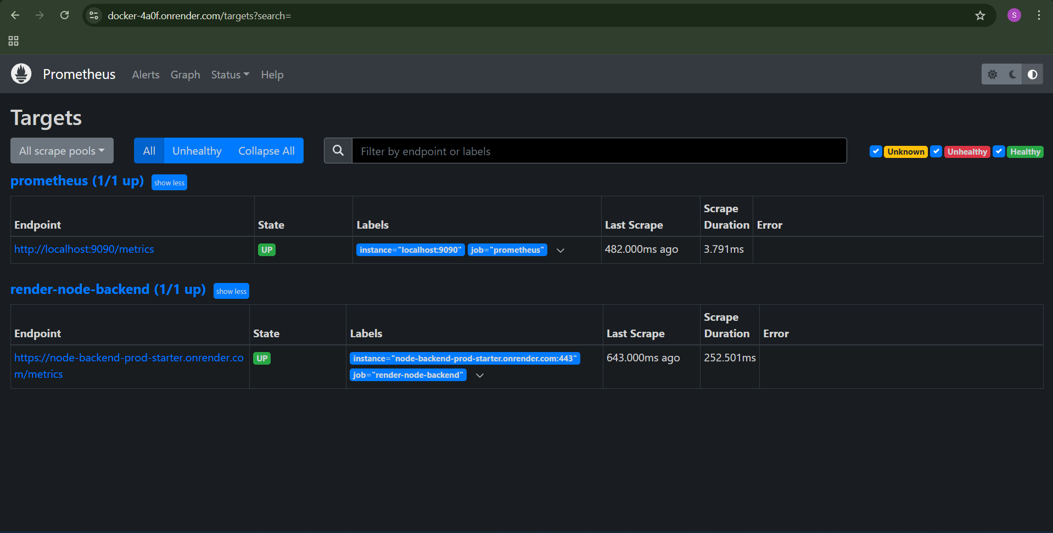This screenshot has height=533, width=1053.
Task: Show All targets
Action: [149, 151]
